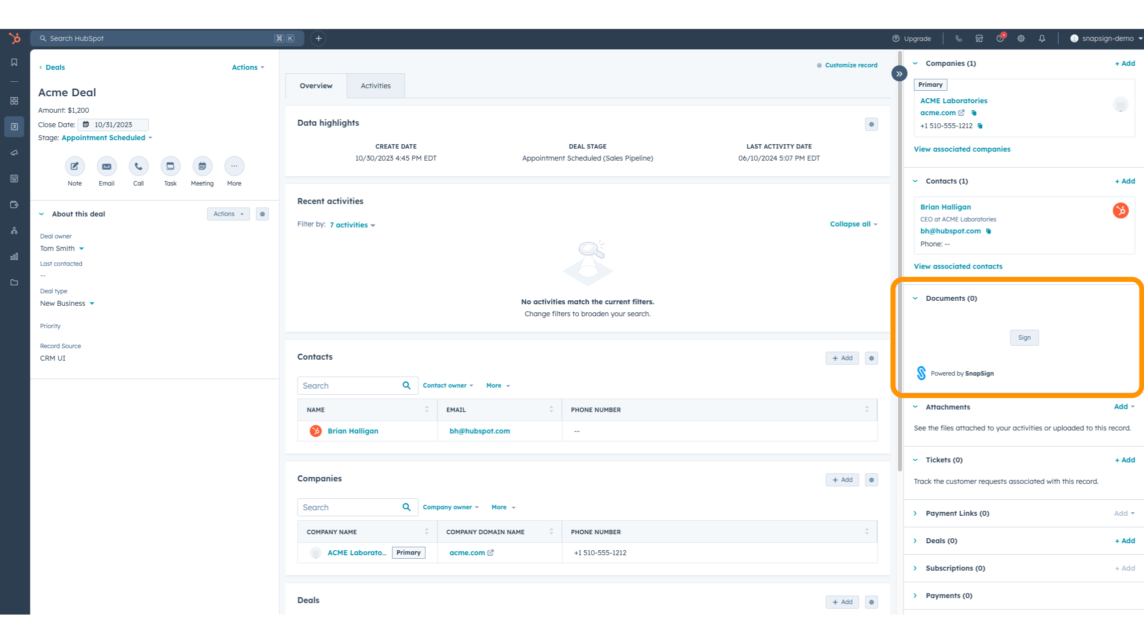
Task: Click the Contacts card settings gear
Action: pos(871,358)
